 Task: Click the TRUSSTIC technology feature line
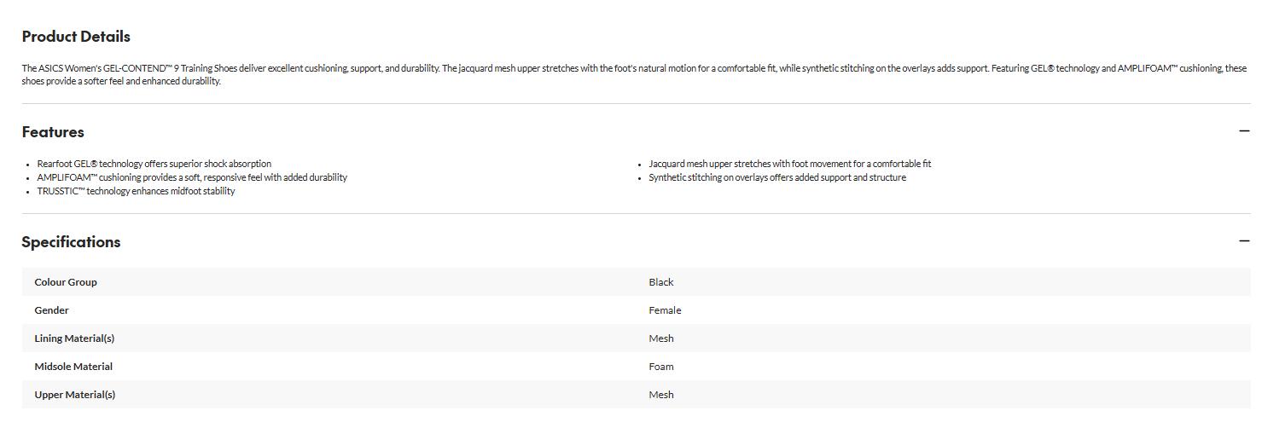click(136, 191)
